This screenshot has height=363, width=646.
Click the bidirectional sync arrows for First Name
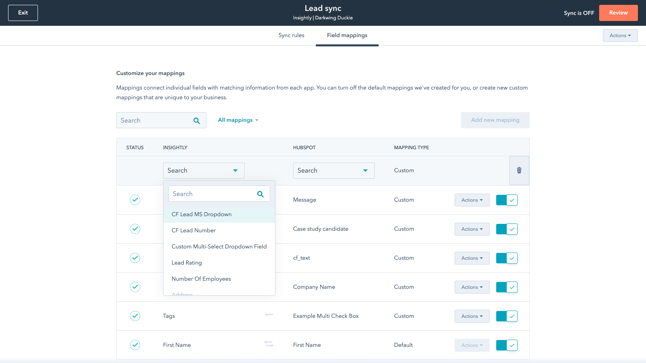point(269,344)
